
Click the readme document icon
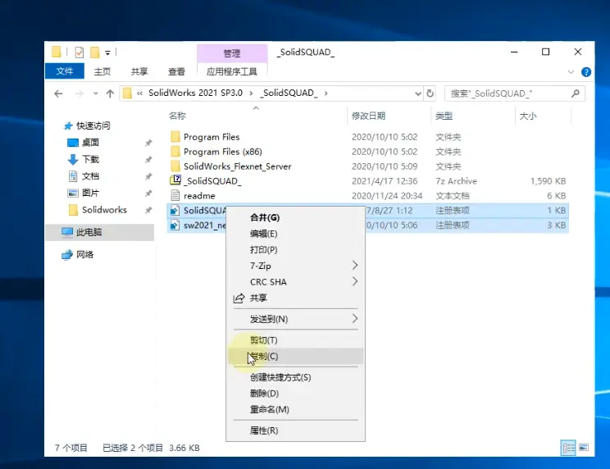175,196
